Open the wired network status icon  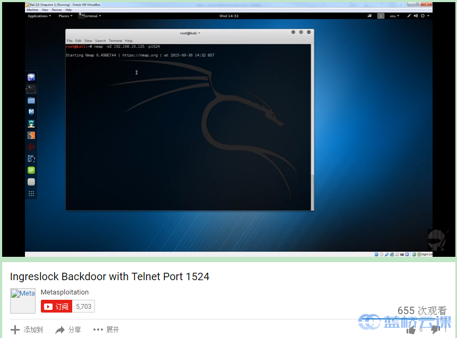pos(409,16)
